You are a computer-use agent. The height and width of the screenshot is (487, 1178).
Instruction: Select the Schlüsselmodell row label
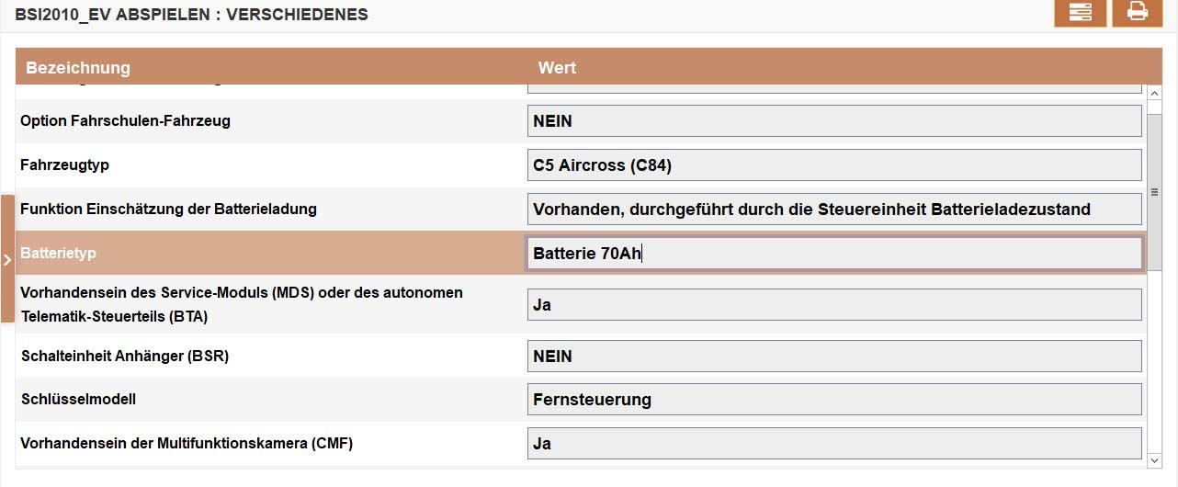(x=78, y=399)
